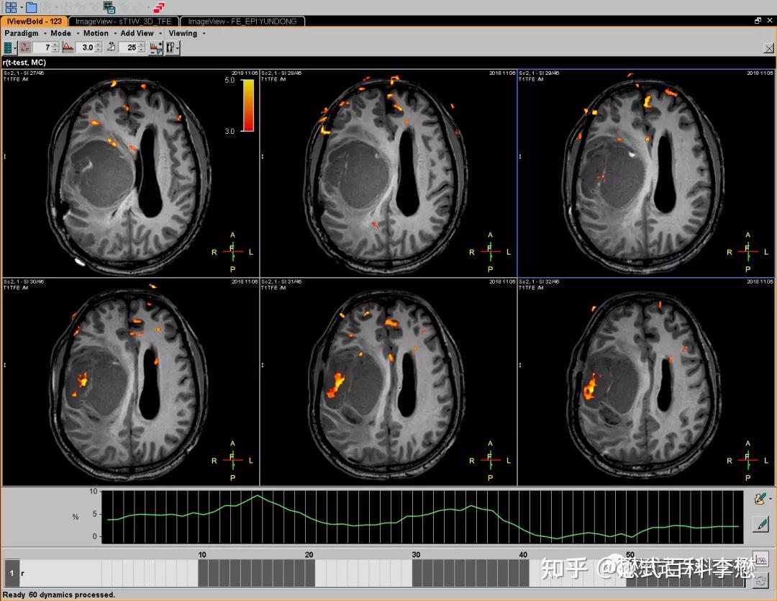Click the t-value color scale bar
The image size is (777, 601).
247,105
